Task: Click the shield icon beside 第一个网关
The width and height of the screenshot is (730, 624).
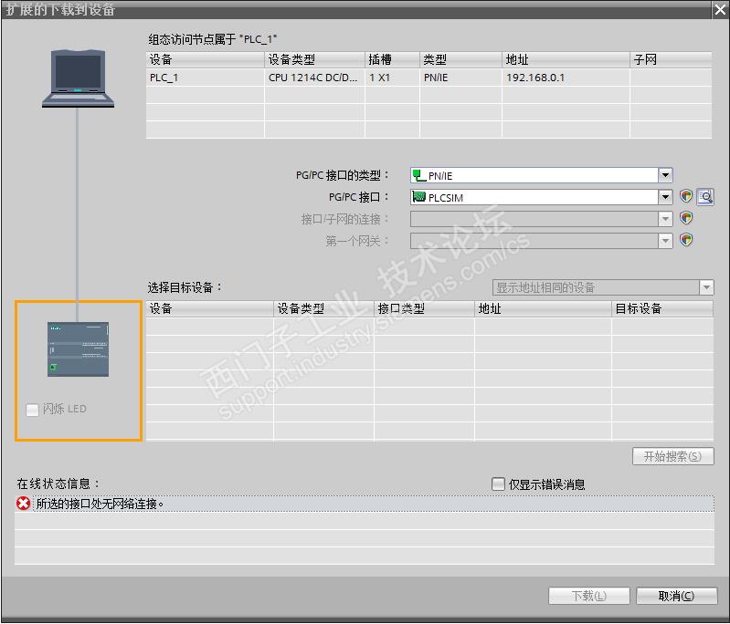Action: click(x=686, y=239)
